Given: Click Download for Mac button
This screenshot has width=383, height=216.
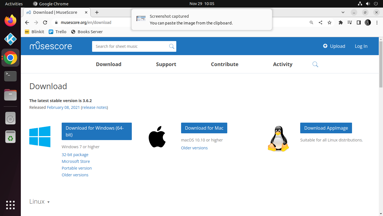Looking at the screenshot, I should click(204, 128).
